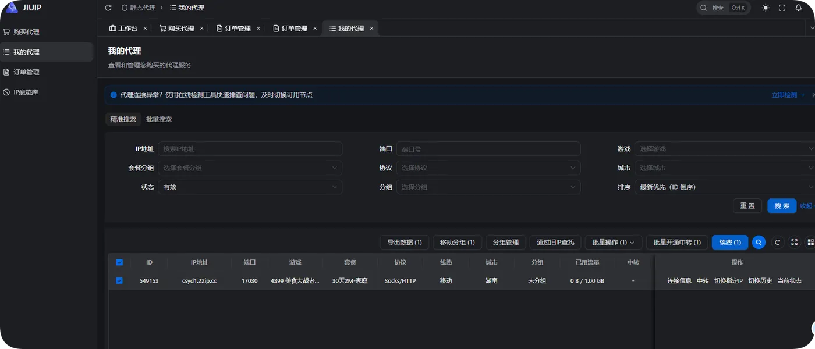Close the 我的代理 tab
Screen dimensions: 815x349
[372, 28]
